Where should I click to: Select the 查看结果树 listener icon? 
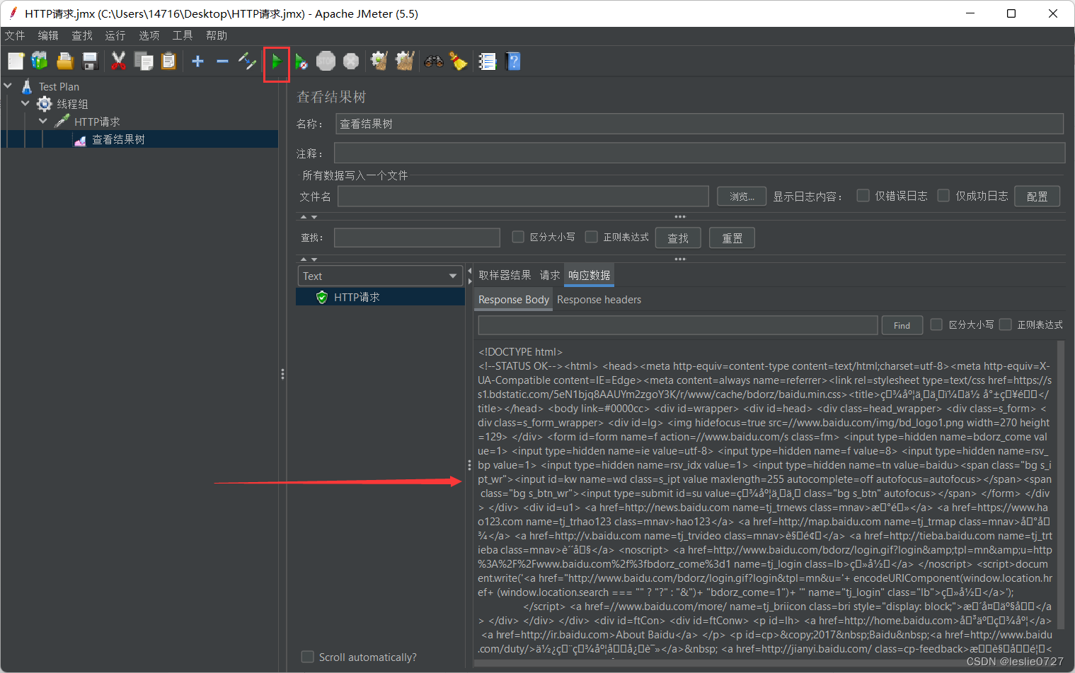click(x=80, y=140)
